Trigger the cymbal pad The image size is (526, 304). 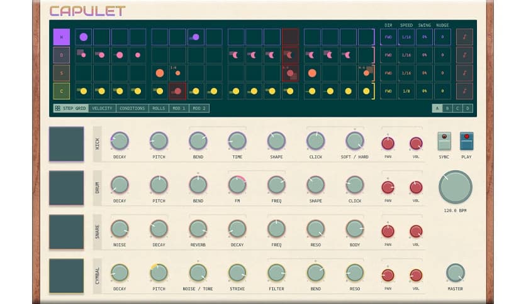point(67,276)
